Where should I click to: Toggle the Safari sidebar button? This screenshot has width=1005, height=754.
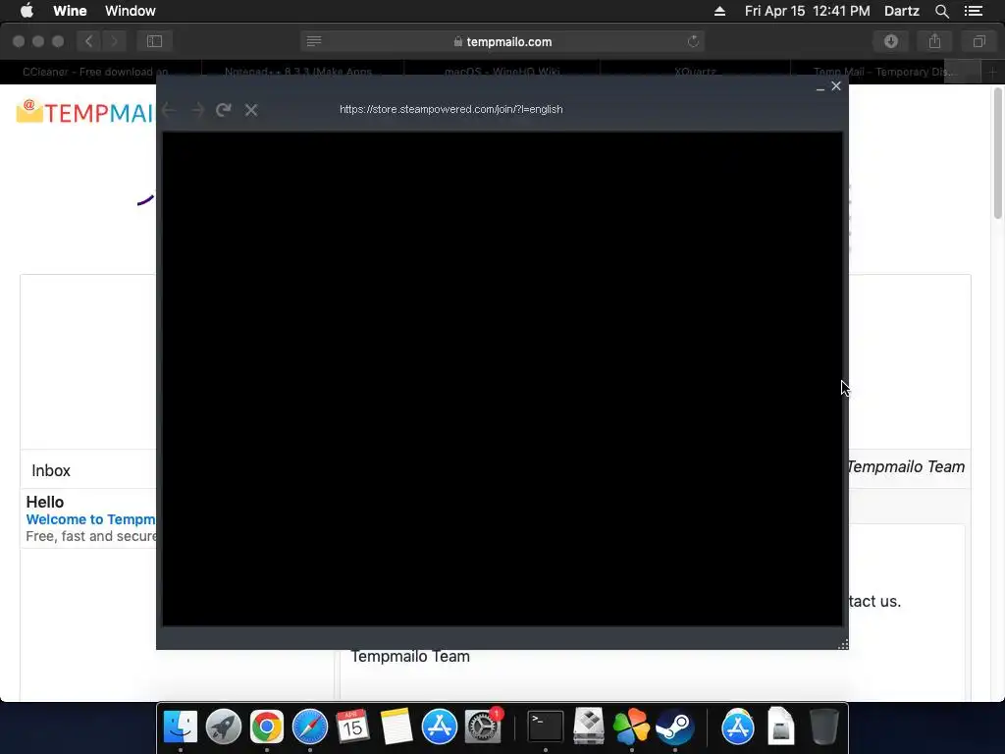point(154,41)
